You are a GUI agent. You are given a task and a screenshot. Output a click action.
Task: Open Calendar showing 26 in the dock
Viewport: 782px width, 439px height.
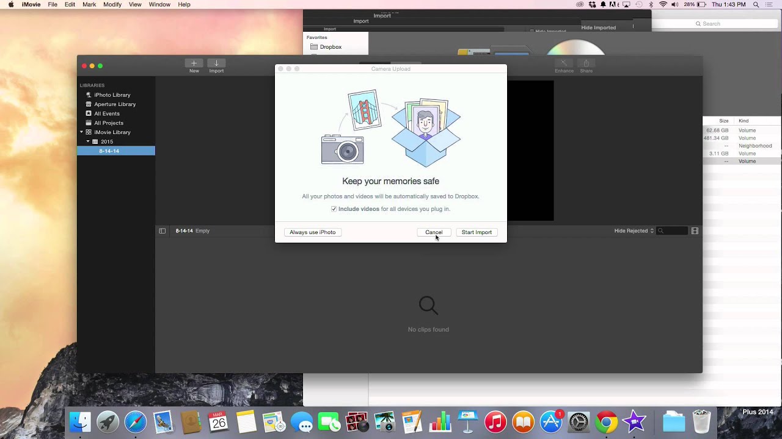coord(219,422)
